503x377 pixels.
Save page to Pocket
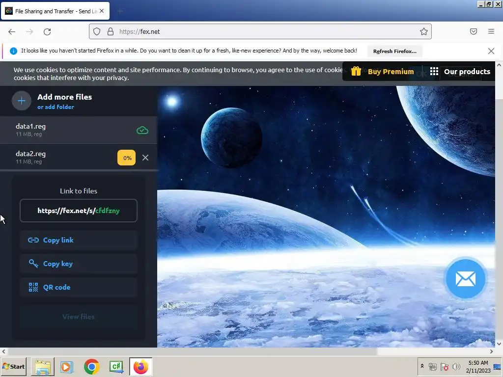[474, 31]
